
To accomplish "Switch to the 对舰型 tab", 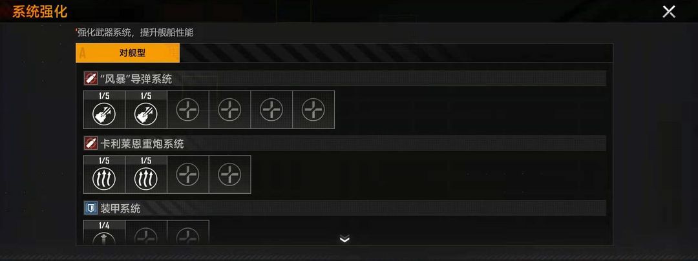I will click(128, 54).
